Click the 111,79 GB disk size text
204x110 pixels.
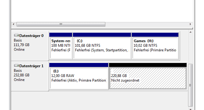tap(22, 45)
